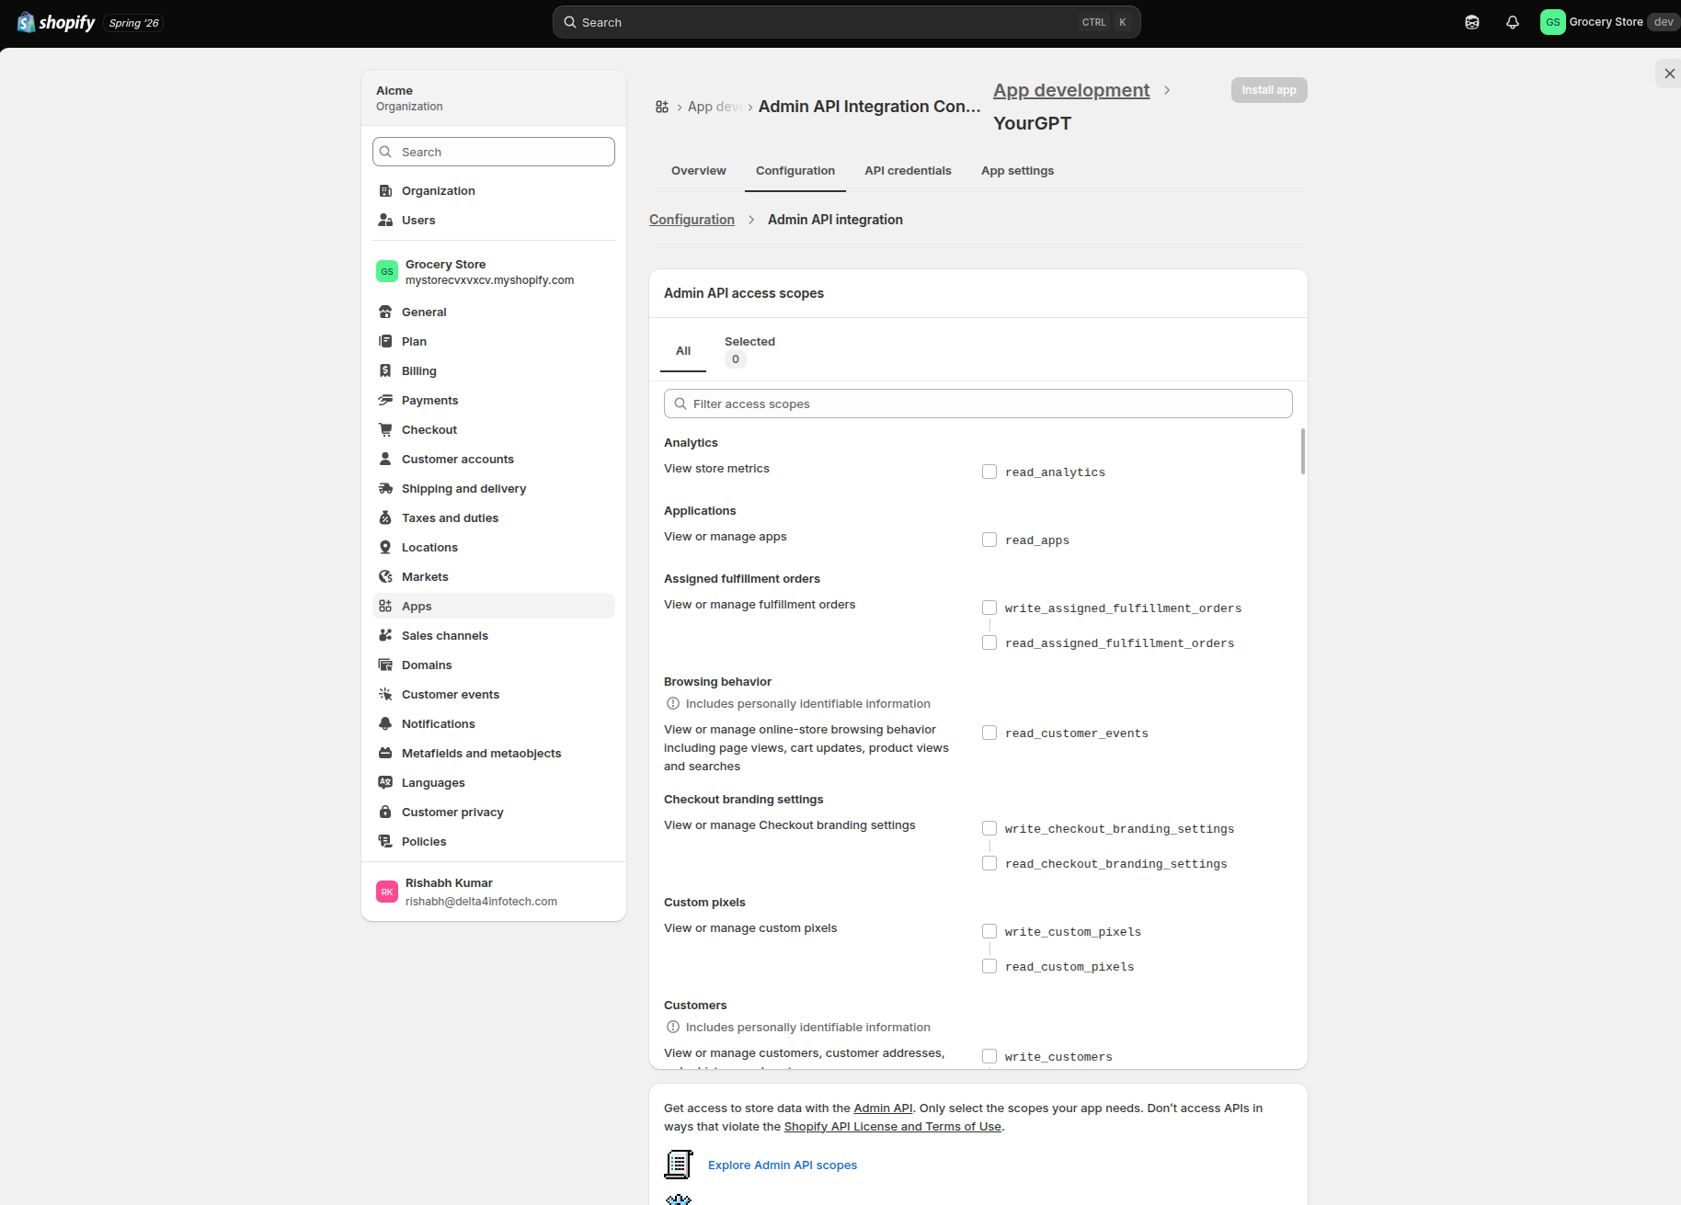1681x1205 pixels.
Task: Click the Billing receipt icon
Action: 385,370
